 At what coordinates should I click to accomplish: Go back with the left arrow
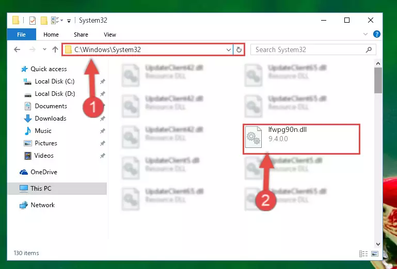17,49
